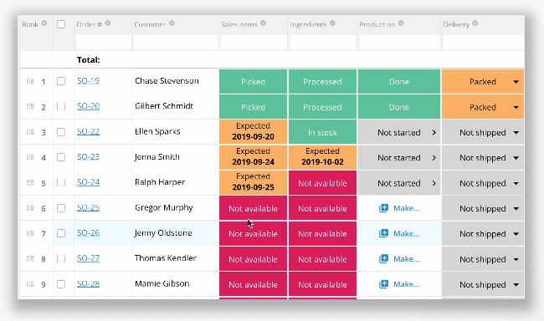Click Processed ingredients cell for SO-19
The width and height of the screenshot is (544, 321).
(323, 81)
